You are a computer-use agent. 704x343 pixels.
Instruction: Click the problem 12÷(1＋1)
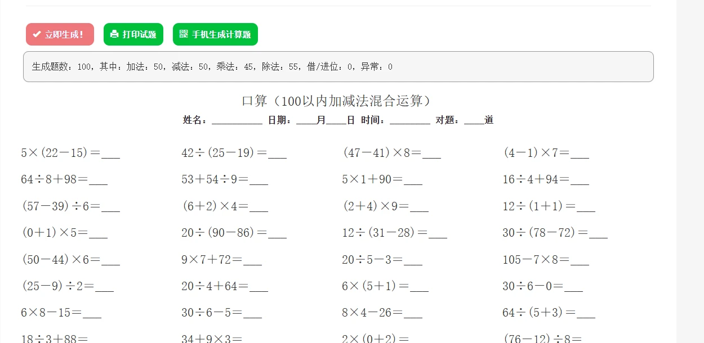point(539,207)
